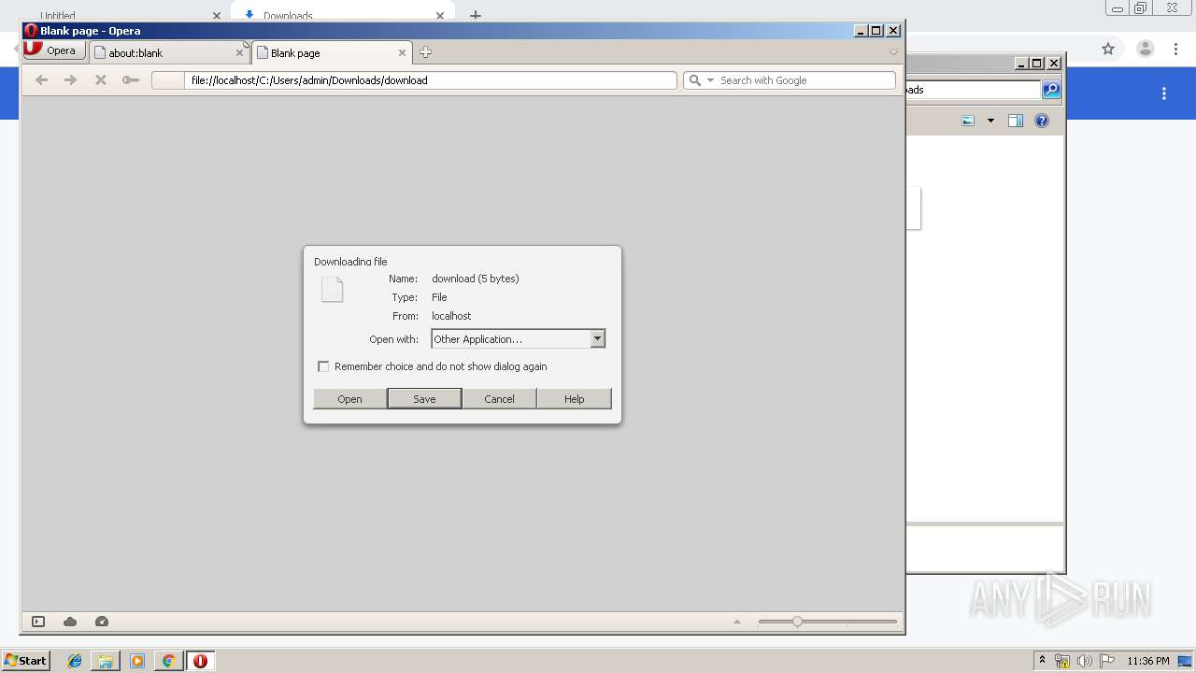Open a new Opera tab
The height and width of the screenshot is (673, 1196).
425,52
